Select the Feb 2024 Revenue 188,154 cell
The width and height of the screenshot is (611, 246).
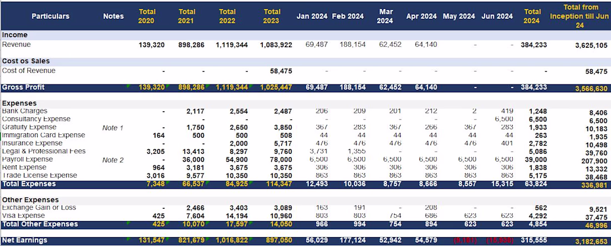tap(352, 44)
